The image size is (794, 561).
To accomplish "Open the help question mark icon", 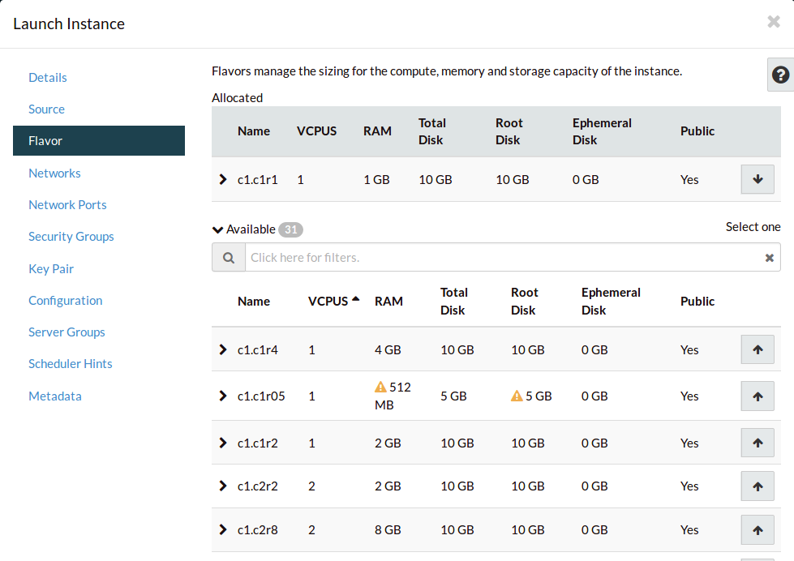I will click(x=780, y=75).
